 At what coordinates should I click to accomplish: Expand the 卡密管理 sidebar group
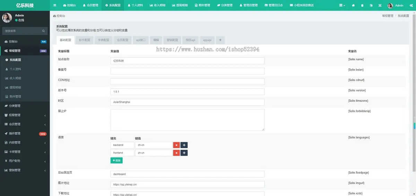click(x=25, y=151)
